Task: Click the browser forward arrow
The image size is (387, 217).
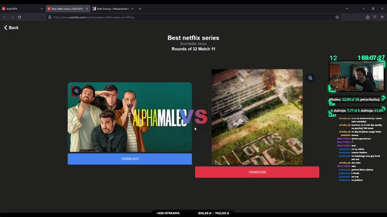Action: coord(12,17)
